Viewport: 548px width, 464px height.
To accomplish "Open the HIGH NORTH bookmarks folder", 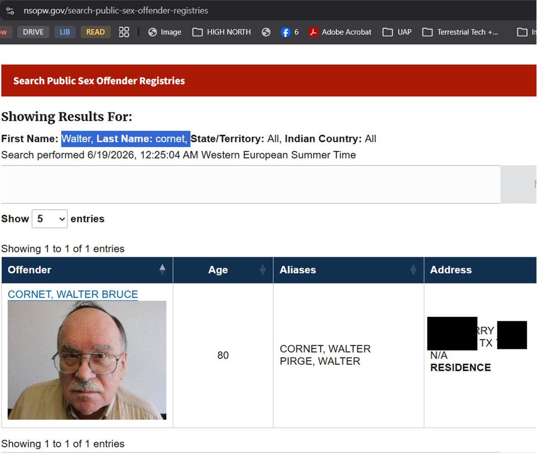I will point(221,32).
